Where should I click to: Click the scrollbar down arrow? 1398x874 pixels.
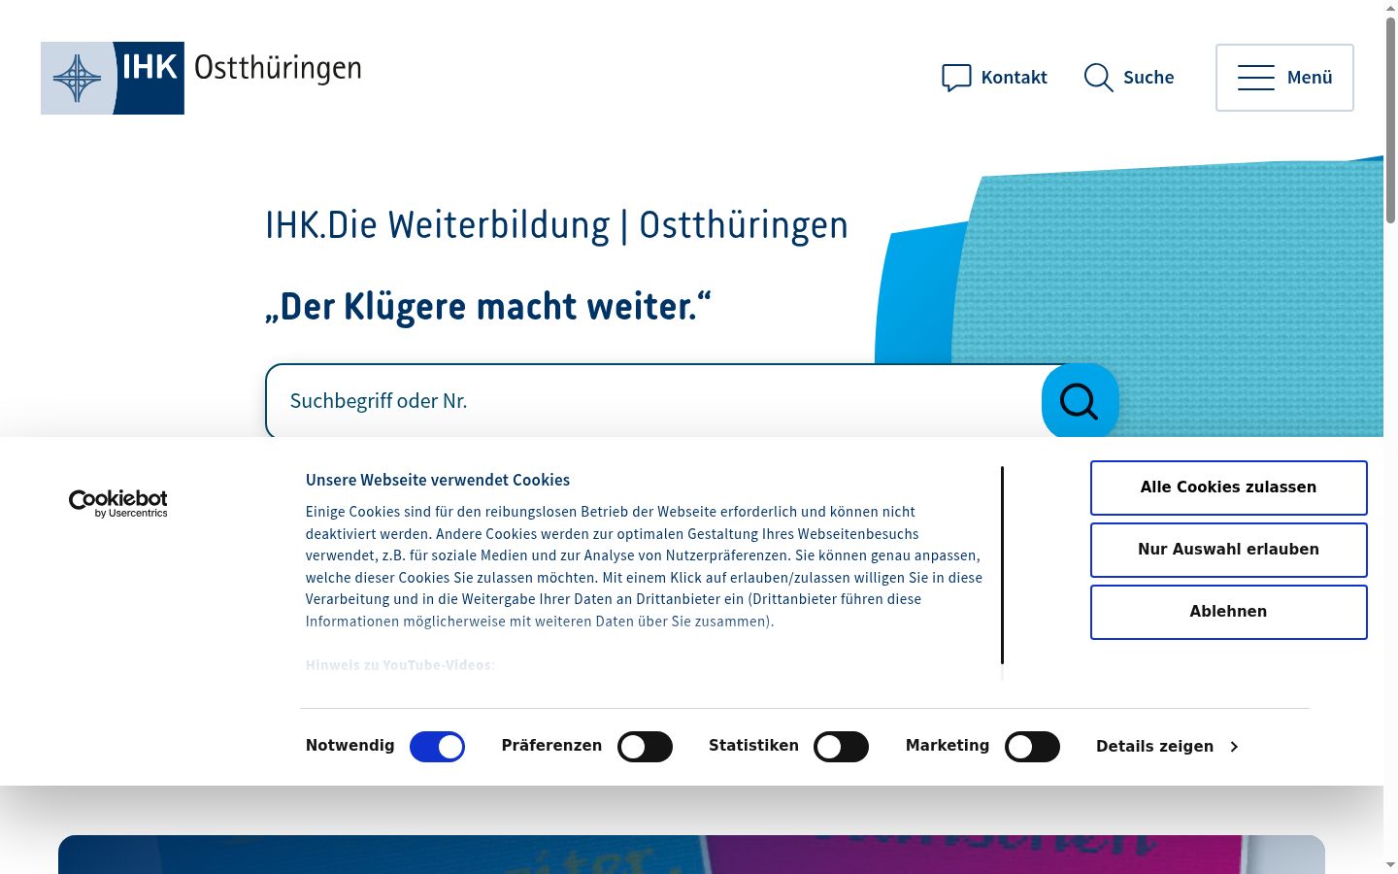[x=1390, y=864]
